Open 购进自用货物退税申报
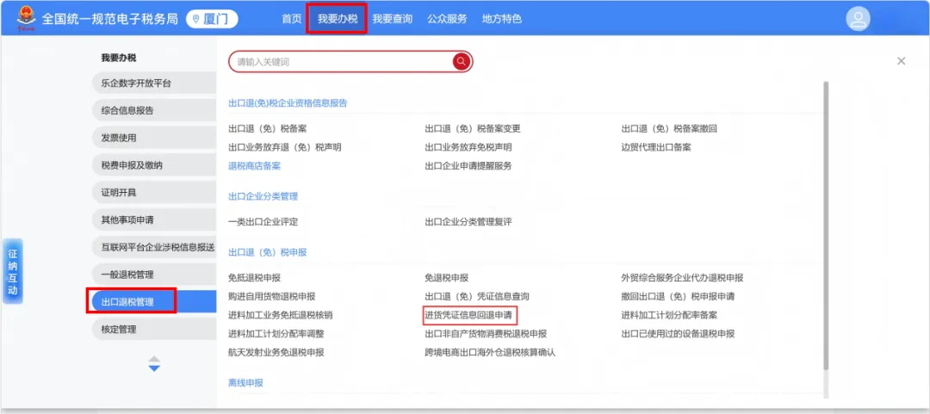This screenshot has height=414, width=930. point(271,296)
